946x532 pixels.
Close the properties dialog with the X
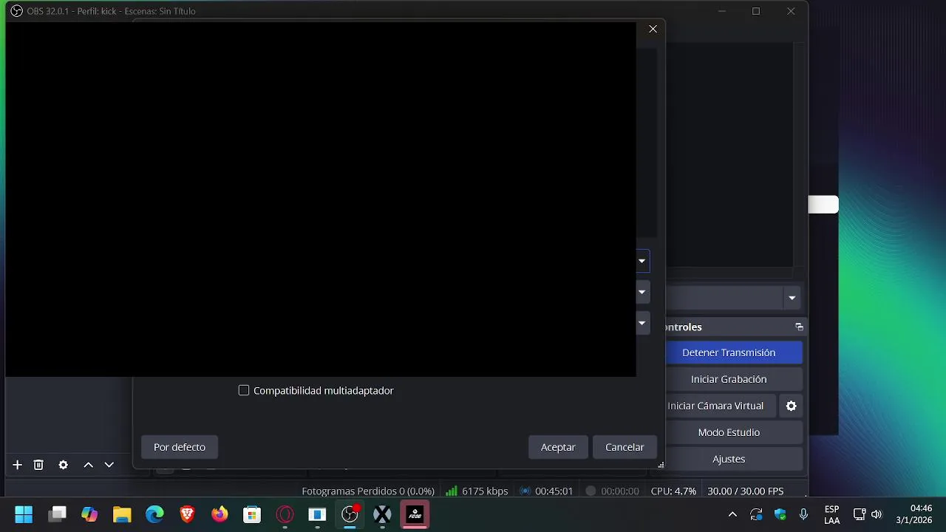click(653, 29)
